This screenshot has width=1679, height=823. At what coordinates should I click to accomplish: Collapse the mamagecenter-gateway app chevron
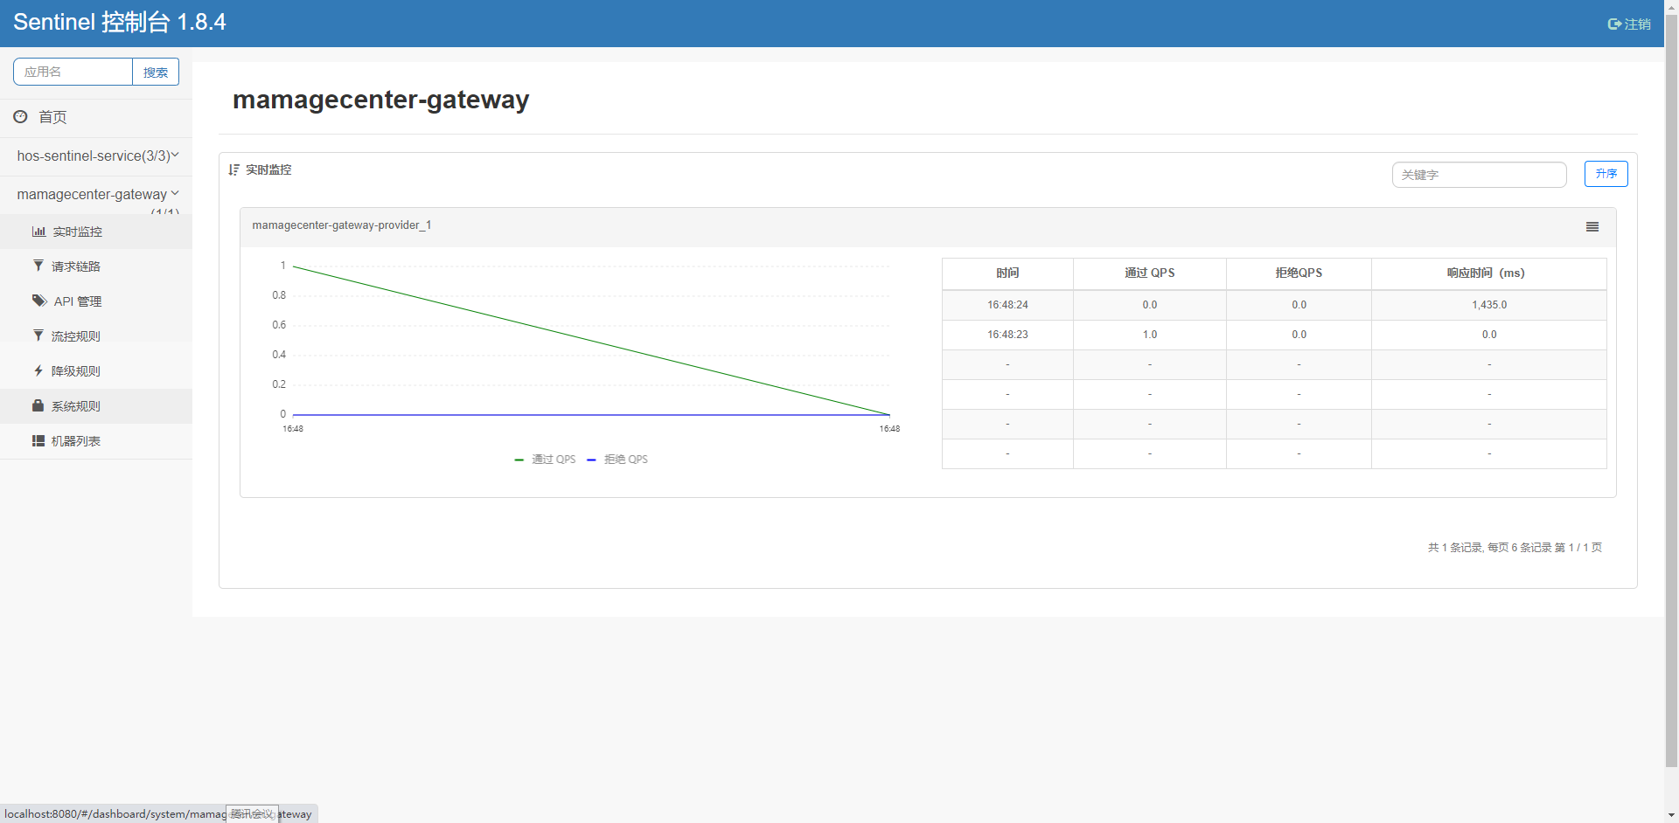point(175,193)
